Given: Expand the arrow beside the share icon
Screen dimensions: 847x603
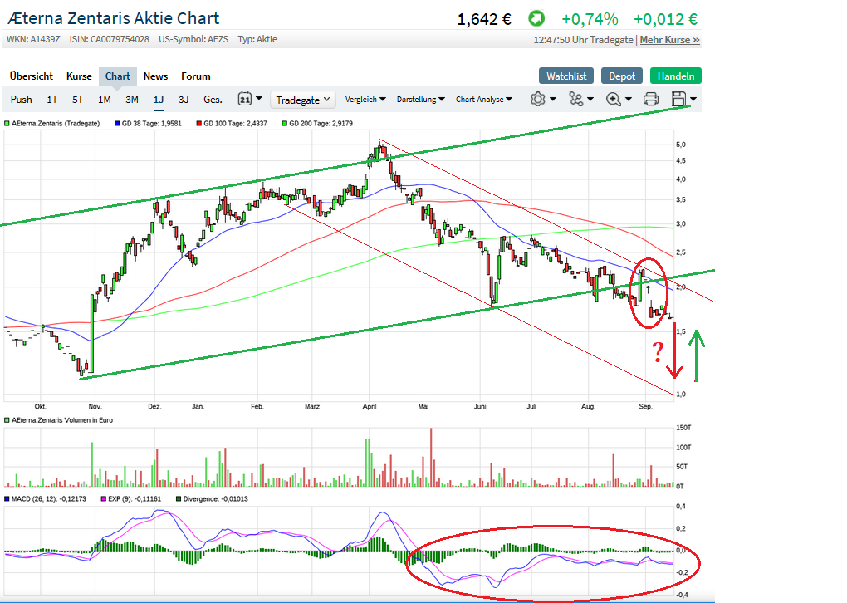Looking at the screenshot, I should coord(590,100).
